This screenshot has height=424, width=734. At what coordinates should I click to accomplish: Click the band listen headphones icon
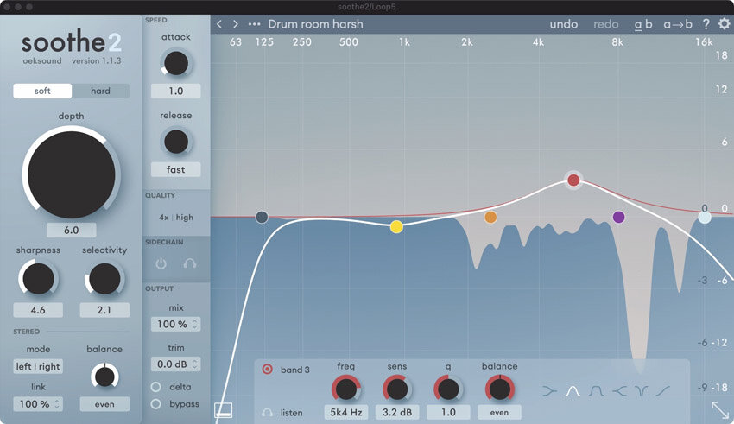[x=268, y=413]
